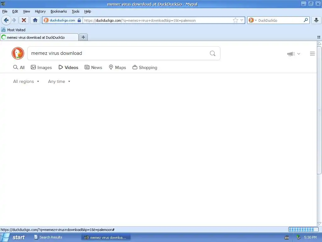Open the Help menu

(88, 11)
